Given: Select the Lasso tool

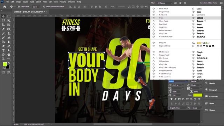Looking at the screenshot, I should click(x=3, y=20).
